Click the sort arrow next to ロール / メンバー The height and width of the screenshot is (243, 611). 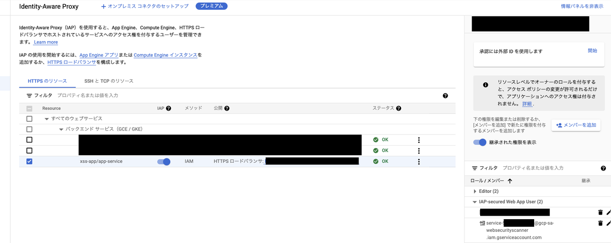pyautogui.click(x=509, y=181)
